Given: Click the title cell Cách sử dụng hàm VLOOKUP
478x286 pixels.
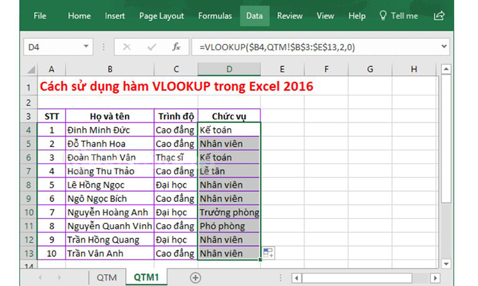Looking at the screenshot, I should pos(176,86).
